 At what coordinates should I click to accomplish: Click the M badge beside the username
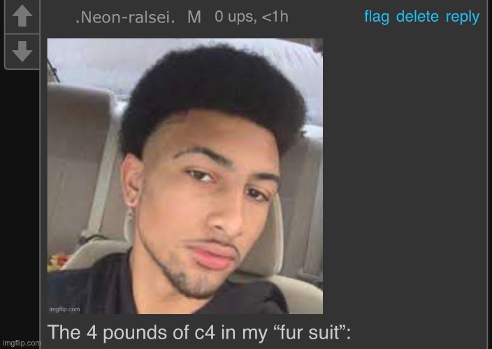pyautogui.click(x=194, y=17)
